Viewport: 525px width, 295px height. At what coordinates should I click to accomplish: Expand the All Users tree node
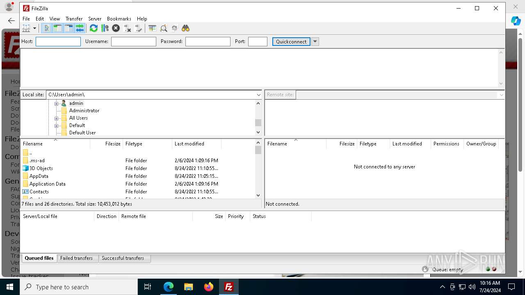point(57,118)
